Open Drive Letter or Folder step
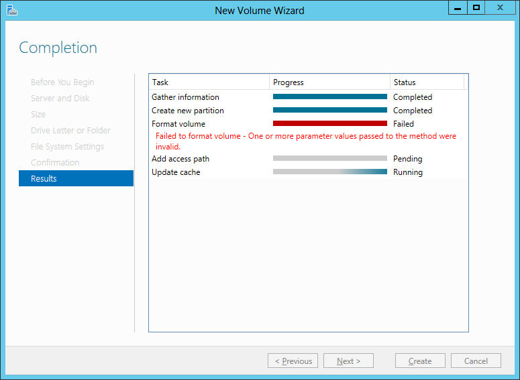 70,131
